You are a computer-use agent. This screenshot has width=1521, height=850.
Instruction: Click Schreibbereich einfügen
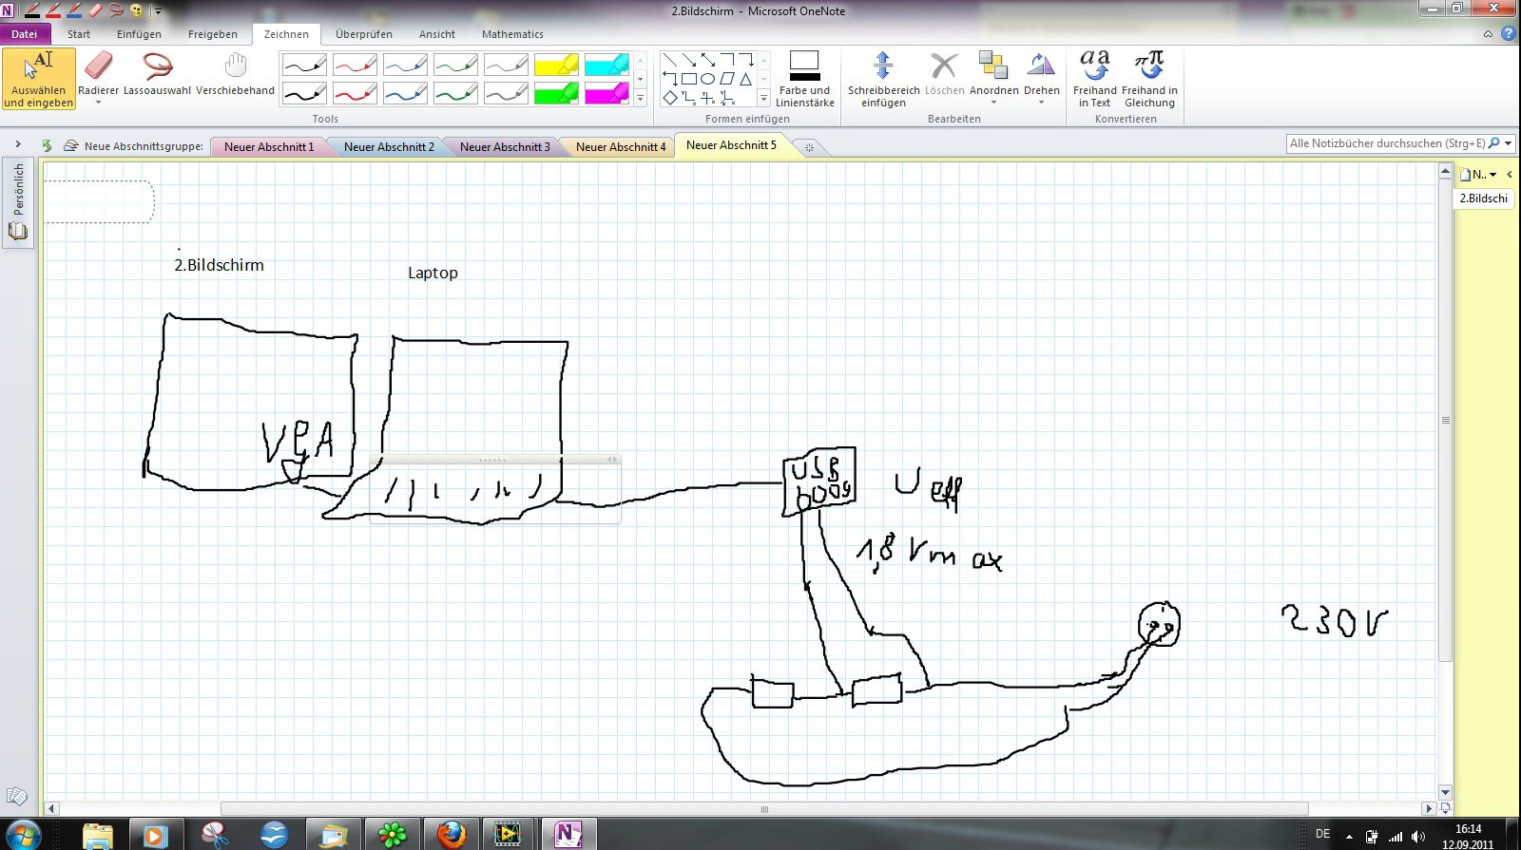tap(884, 80)
